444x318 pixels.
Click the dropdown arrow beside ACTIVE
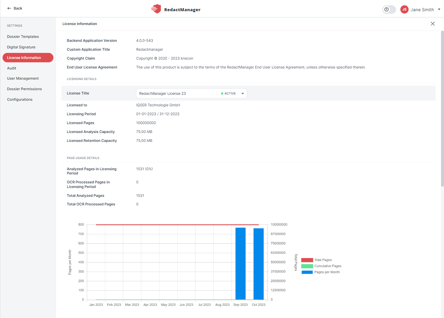pyautogui.click(x=243, y=93)
